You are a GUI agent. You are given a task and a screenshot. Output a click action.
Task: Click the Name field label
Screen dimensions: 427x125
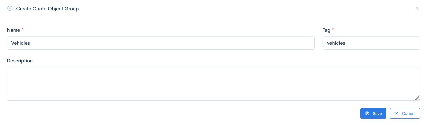click(x=13, y=30)
